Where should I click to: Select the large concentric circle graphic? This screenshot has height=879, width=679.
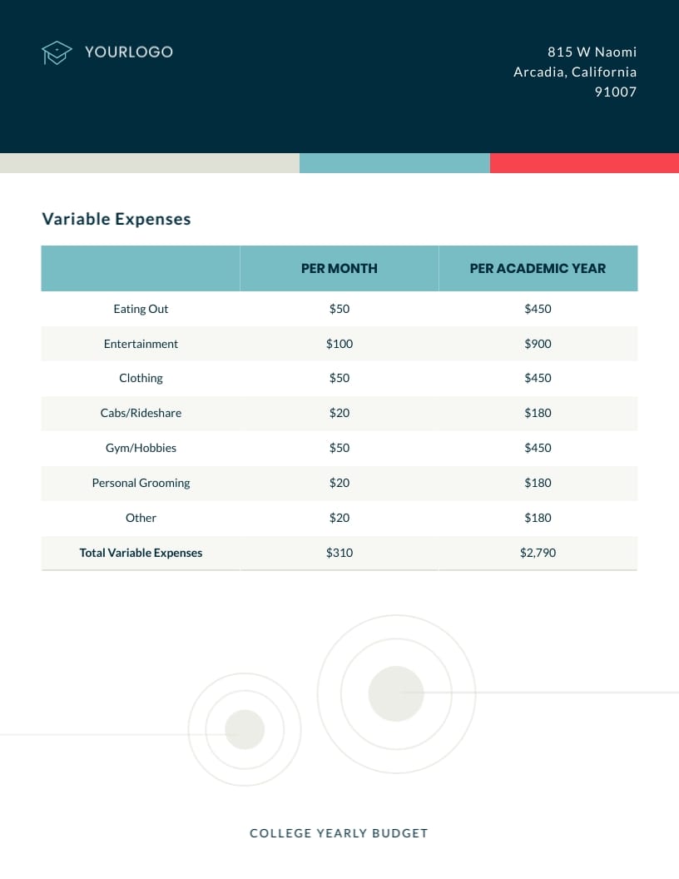pos(396,694)
